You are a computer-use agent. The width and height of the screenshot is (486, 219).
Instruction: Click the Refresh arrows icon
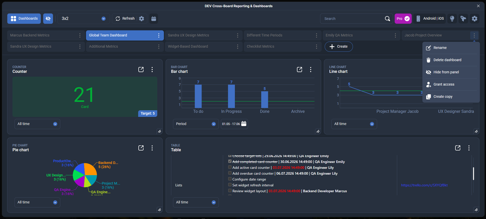click(x=118, y=18)
